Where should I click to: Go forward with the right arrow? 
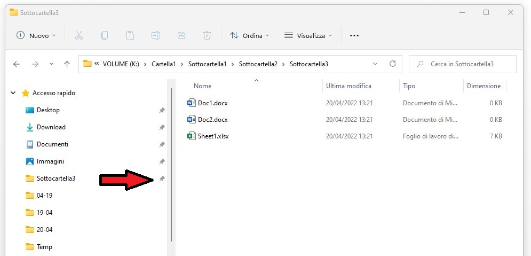[35, 64]
